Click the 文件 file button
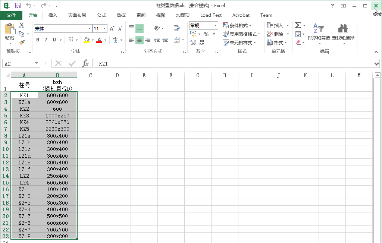 [x=11, y=15]
